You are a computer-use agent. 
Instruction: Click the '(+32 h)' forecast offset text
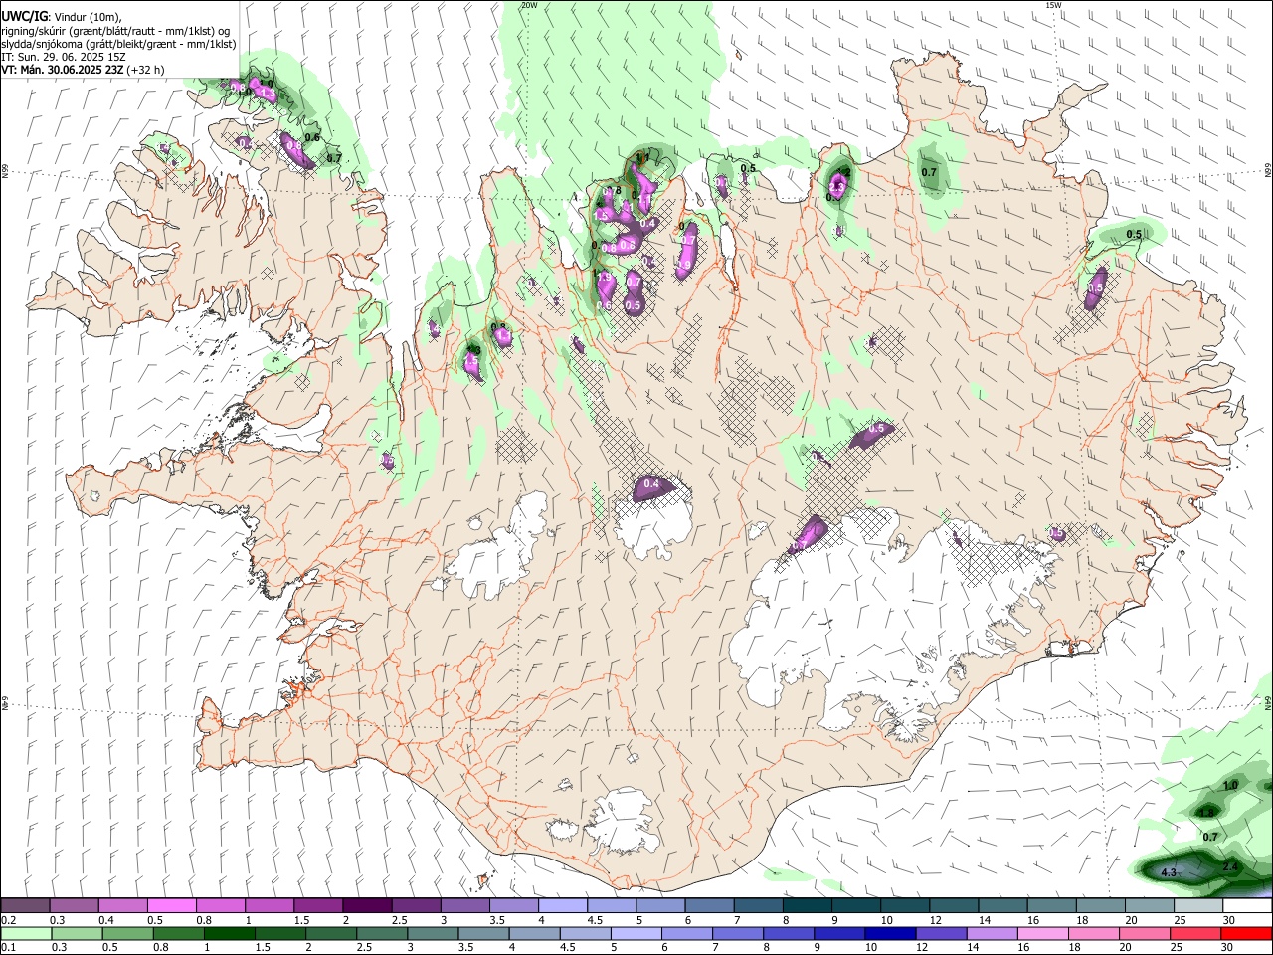pyautogui.click(x=145, y=70)
